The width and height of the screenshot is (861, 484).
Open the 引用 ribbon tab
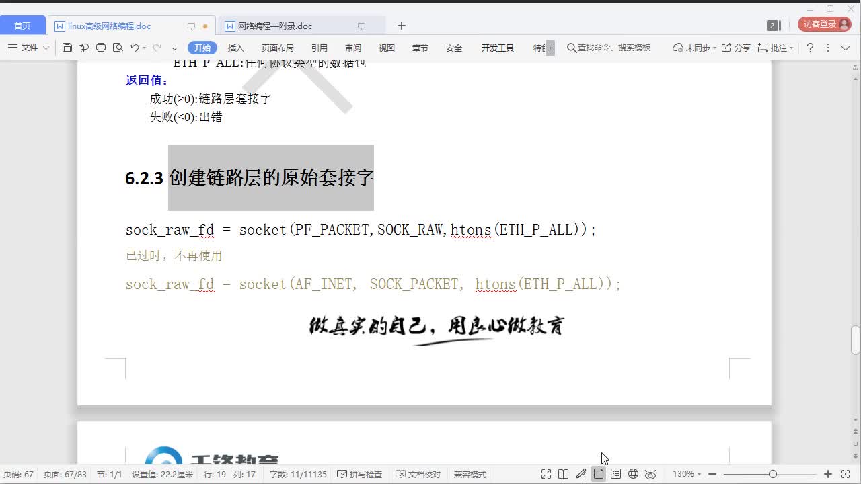320,48
